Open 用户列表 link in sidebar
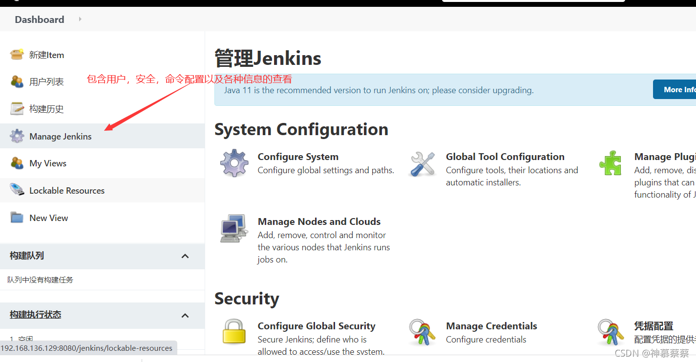The height and width of the screenshot is (362, 696). click(x=46, y=82)
